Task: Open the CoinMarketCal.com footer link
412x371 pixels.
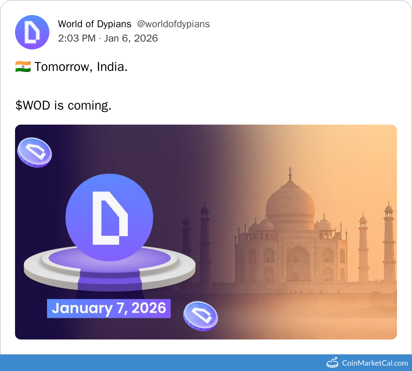Action: [x=375, y=363]
